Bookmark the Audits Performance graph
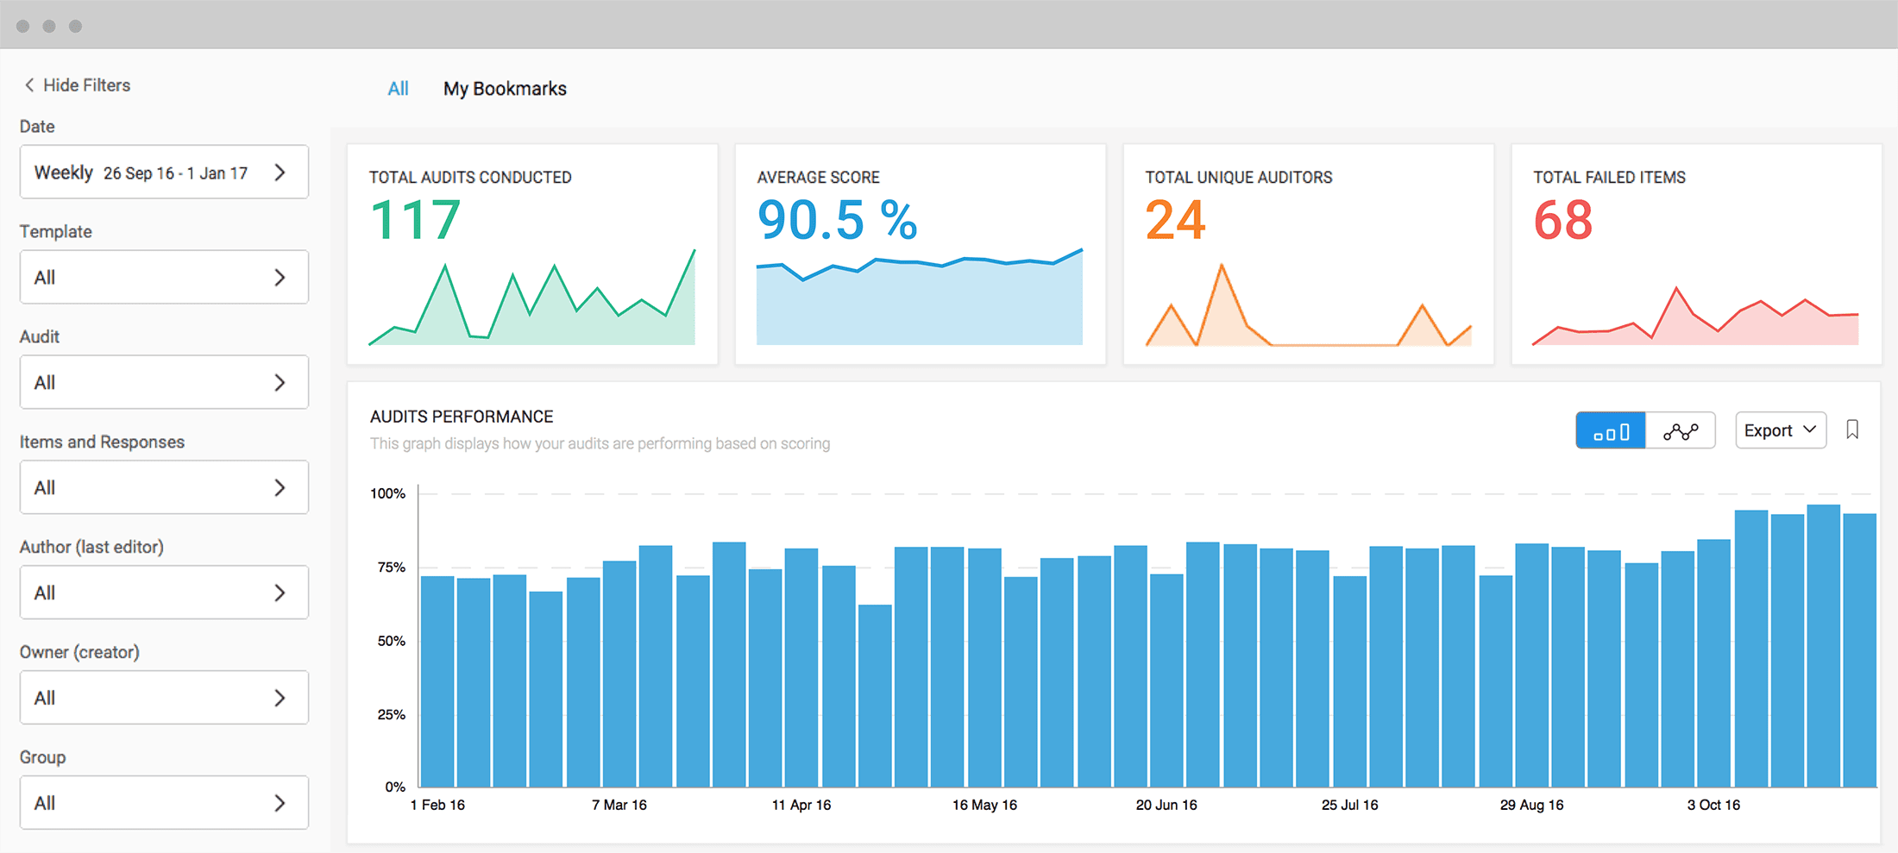1898x853 pixels. tap(1851, 430)
